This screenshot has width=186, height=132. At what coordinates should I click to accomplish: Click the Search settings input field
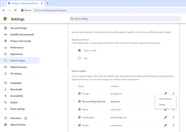pos(125,19)
